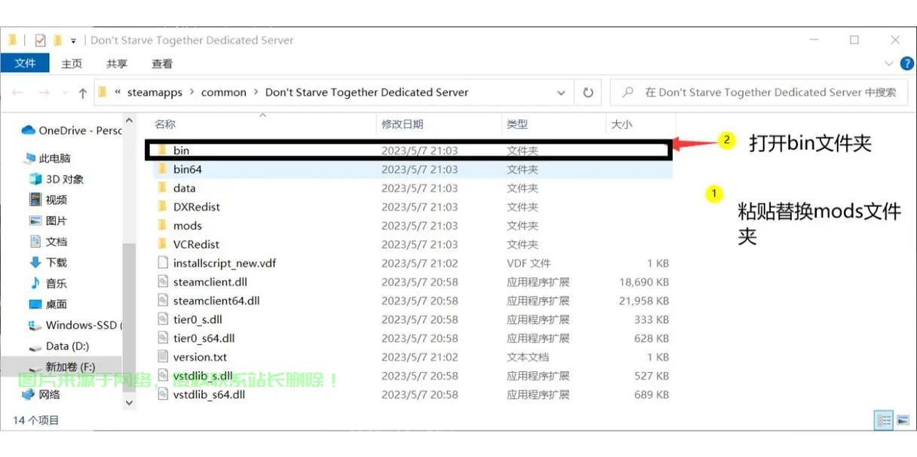The width and height of the screenshot is (917, 457).
Task: Select the vstdlib_s64.dll file name
Action: tap(209, 395)
